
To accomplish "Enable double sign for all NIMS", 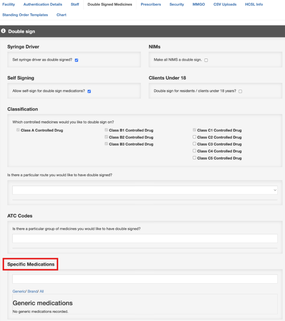I will [206, 60].
